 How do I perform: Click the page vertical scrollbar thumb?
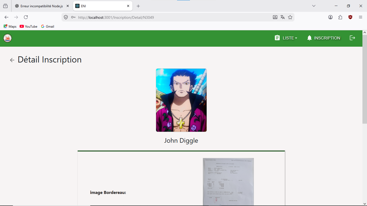[365, 79]
